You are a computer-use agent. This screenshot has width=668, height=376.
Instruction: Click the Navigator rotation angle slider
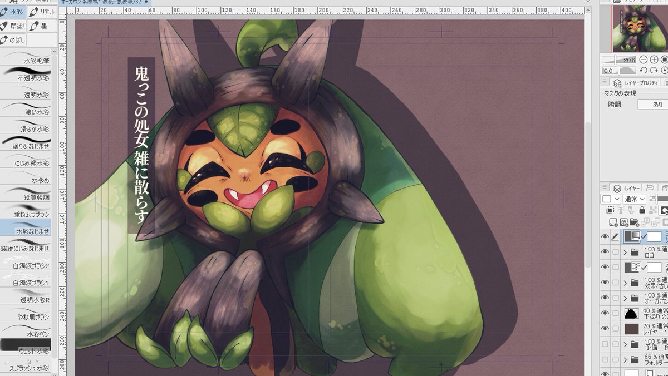pos(618,71)
